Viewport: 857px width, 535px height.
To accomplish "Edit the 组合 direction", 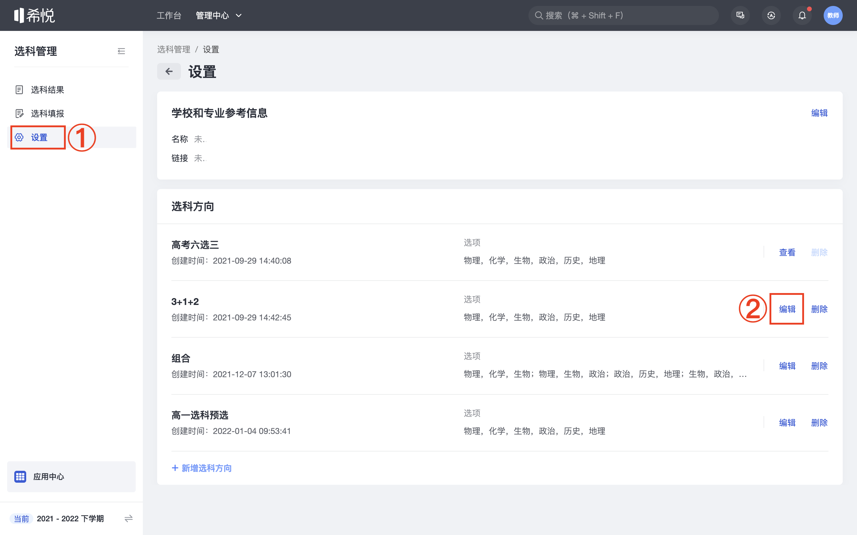I will (787, 366).
